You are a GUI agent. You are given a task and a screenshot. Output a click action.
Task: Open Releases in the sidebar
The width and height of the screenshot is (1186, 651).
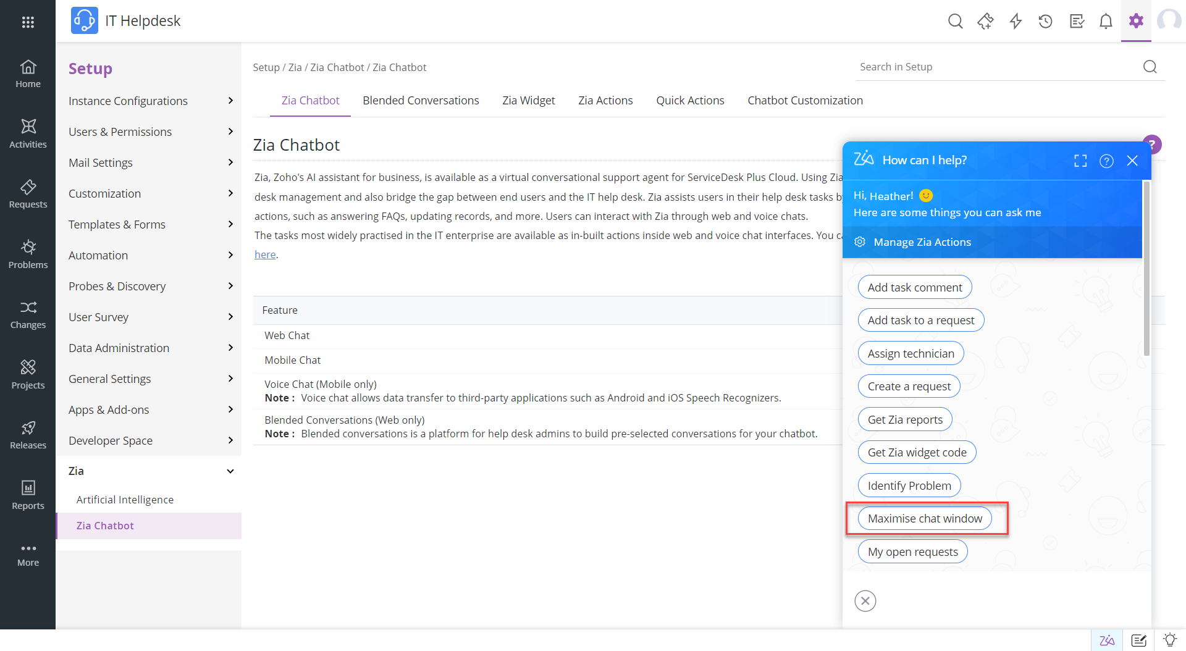pyautogui.click(x=28, y=435)
